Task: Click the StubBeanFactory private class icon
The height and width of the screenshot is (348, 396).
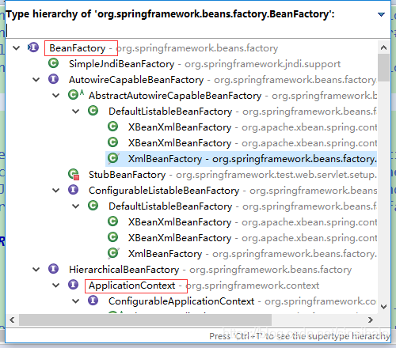Action: click(74, 175)
